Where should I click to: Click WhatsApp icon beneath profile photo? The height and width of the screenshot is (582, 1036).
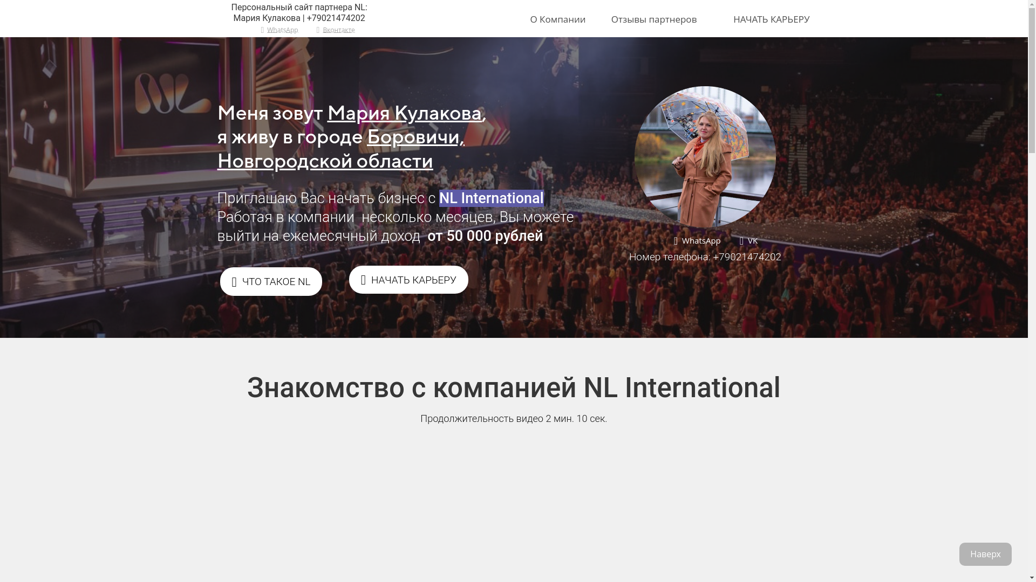point(676,241)
